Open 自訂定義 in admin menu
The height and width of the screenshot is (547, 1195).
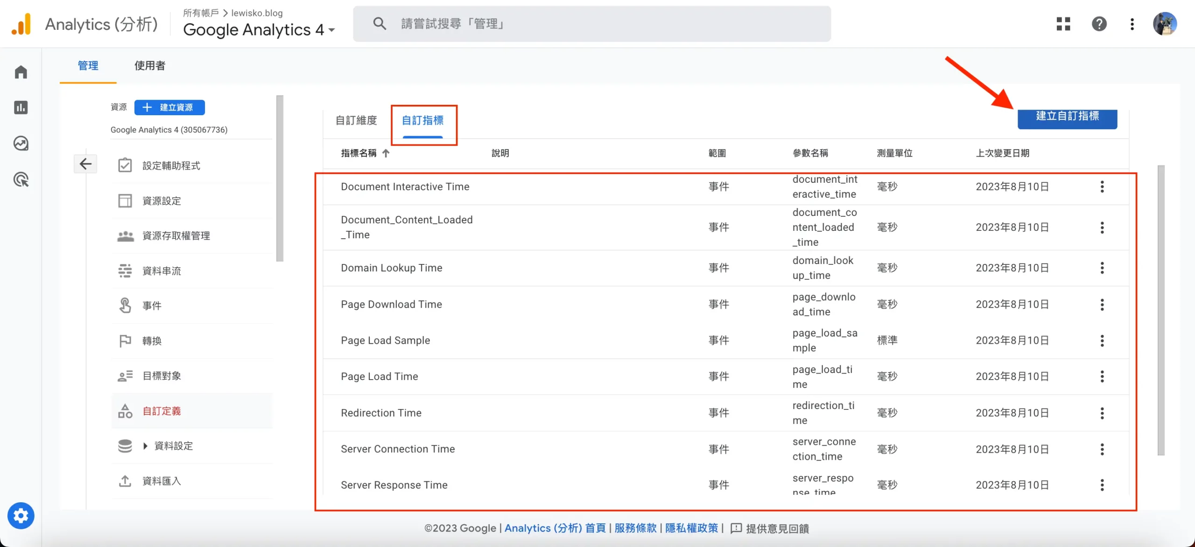(192, 411)
